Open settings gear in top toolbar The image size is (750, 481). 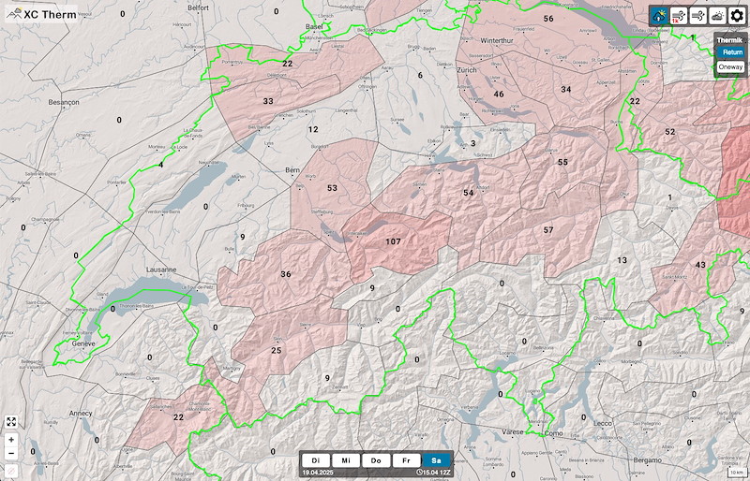(x=736, y=16)
